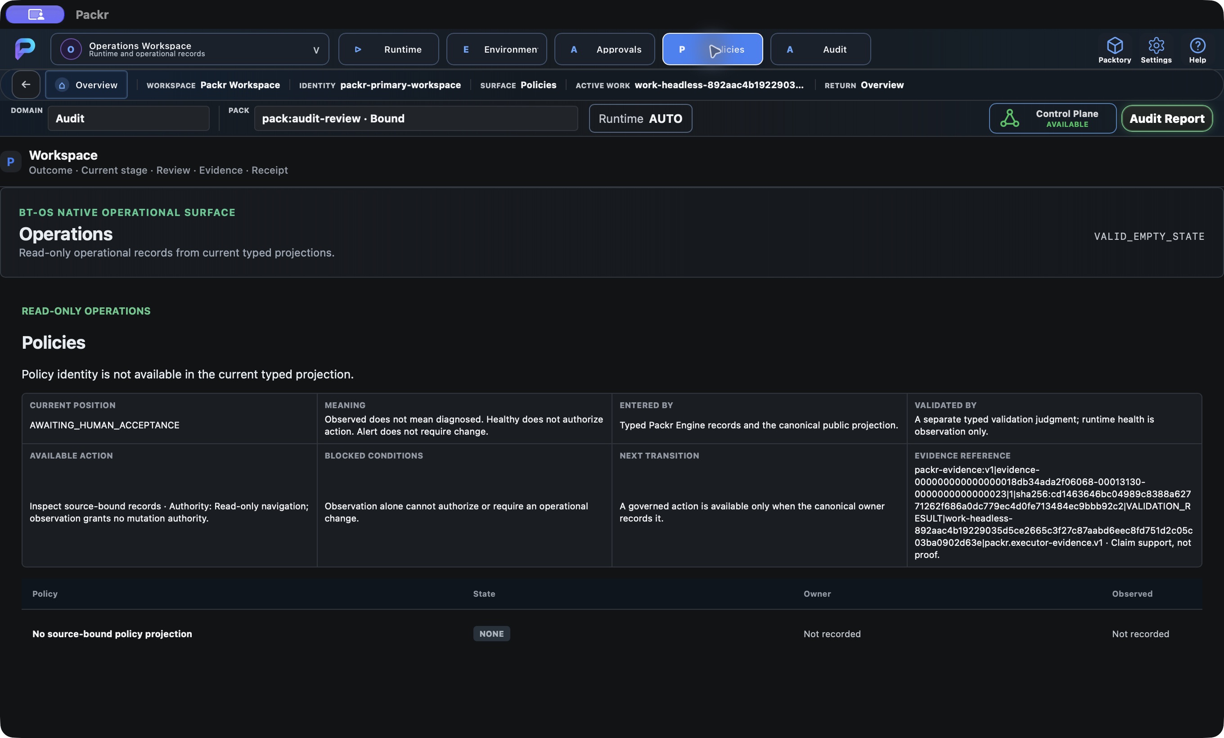Open the pack:audit-review Bound selector

click(416, 118)
